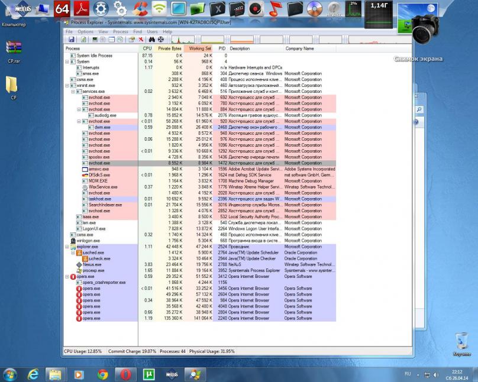
Task: Open System Information via the monitor toolbar icon
Action: [95, 39]
